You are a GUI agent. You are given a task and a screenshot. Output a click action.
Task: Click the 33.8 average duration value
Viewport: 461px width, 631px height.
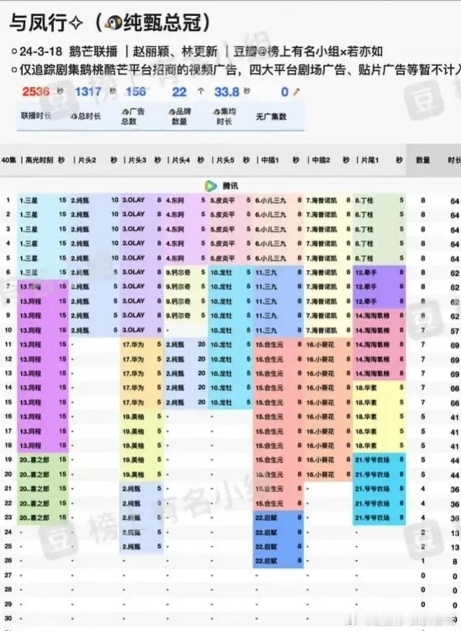point(227,91)
